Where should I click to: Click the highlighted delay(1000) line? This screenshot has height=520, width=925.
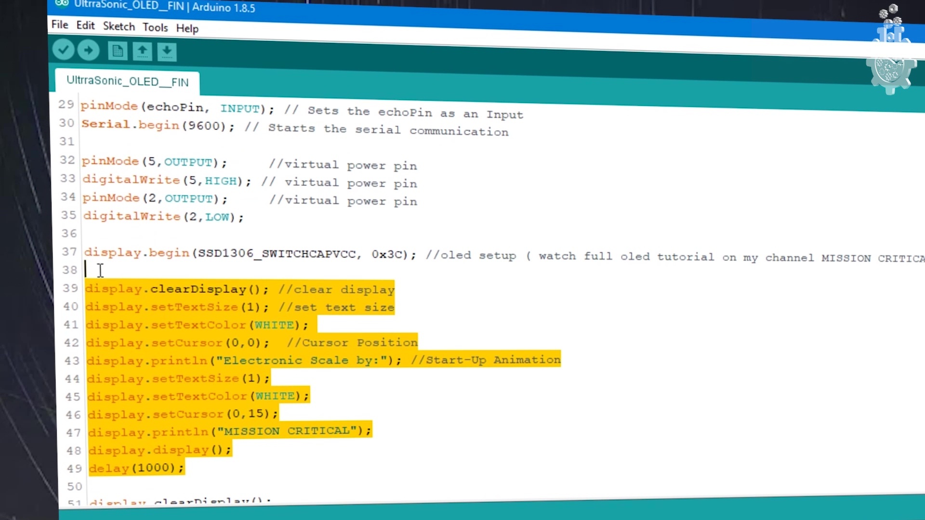click(x=136, y=468)
